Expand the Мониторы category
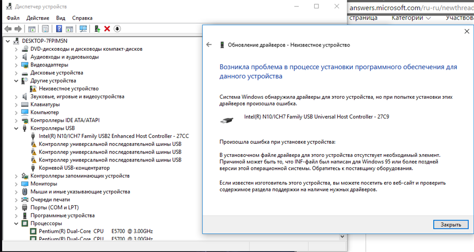 16,184
